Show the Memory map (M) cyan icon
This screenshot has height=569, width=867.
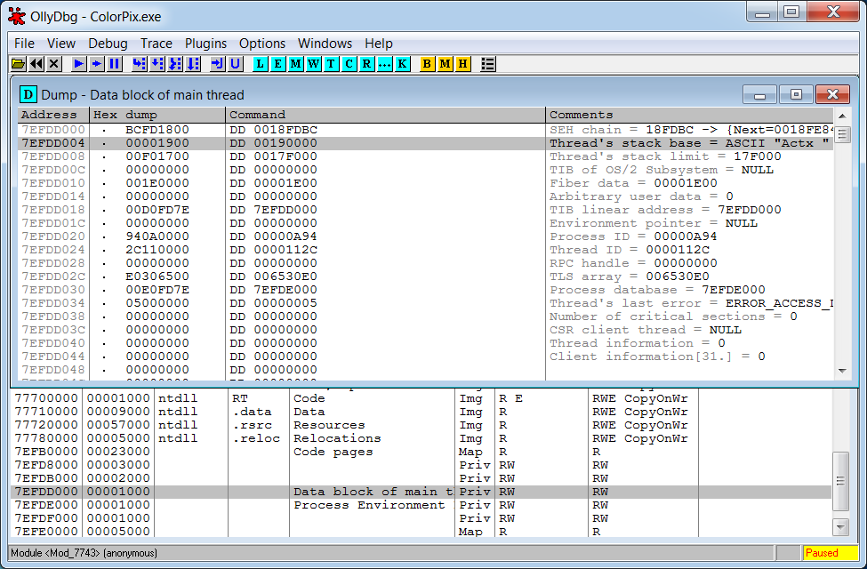click(x=296, y=64)
